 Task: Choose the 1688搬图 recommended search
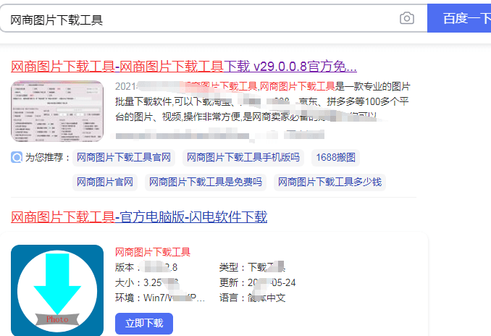(x=335, y=158)
